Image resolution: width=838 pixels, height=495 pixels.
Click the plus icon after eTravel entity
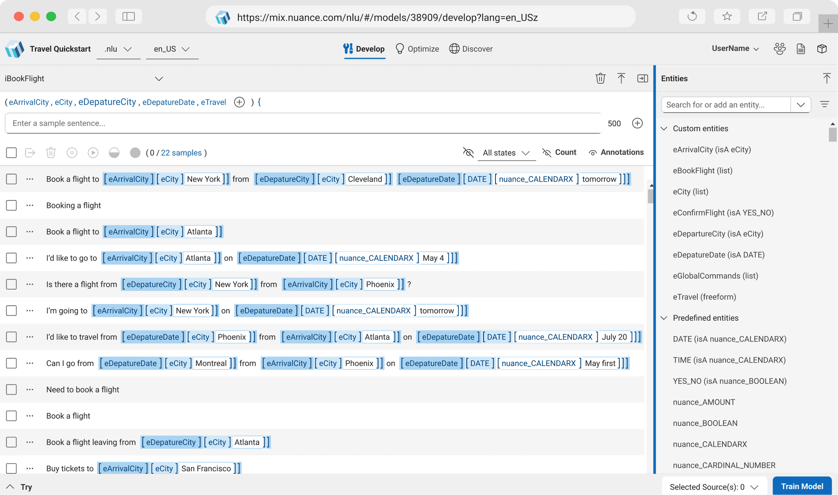239,102
